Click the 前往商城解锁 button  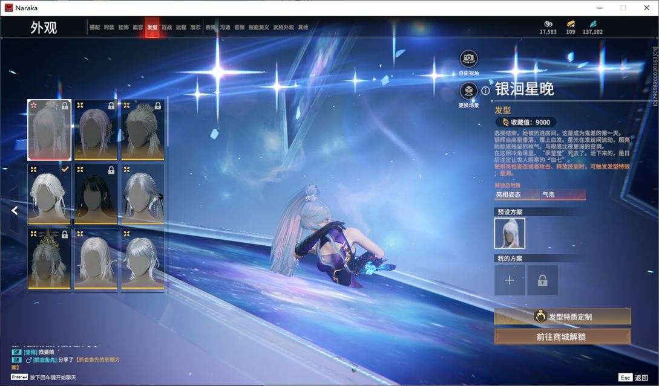pyautogui.click(x=562, y=336)
